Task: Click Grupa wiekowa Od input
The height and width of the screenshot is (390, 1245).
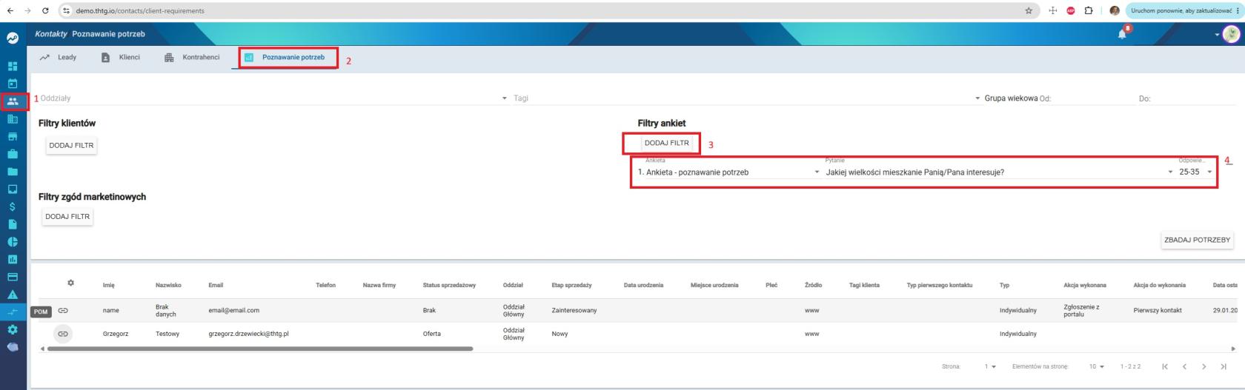Action: 1087,98
